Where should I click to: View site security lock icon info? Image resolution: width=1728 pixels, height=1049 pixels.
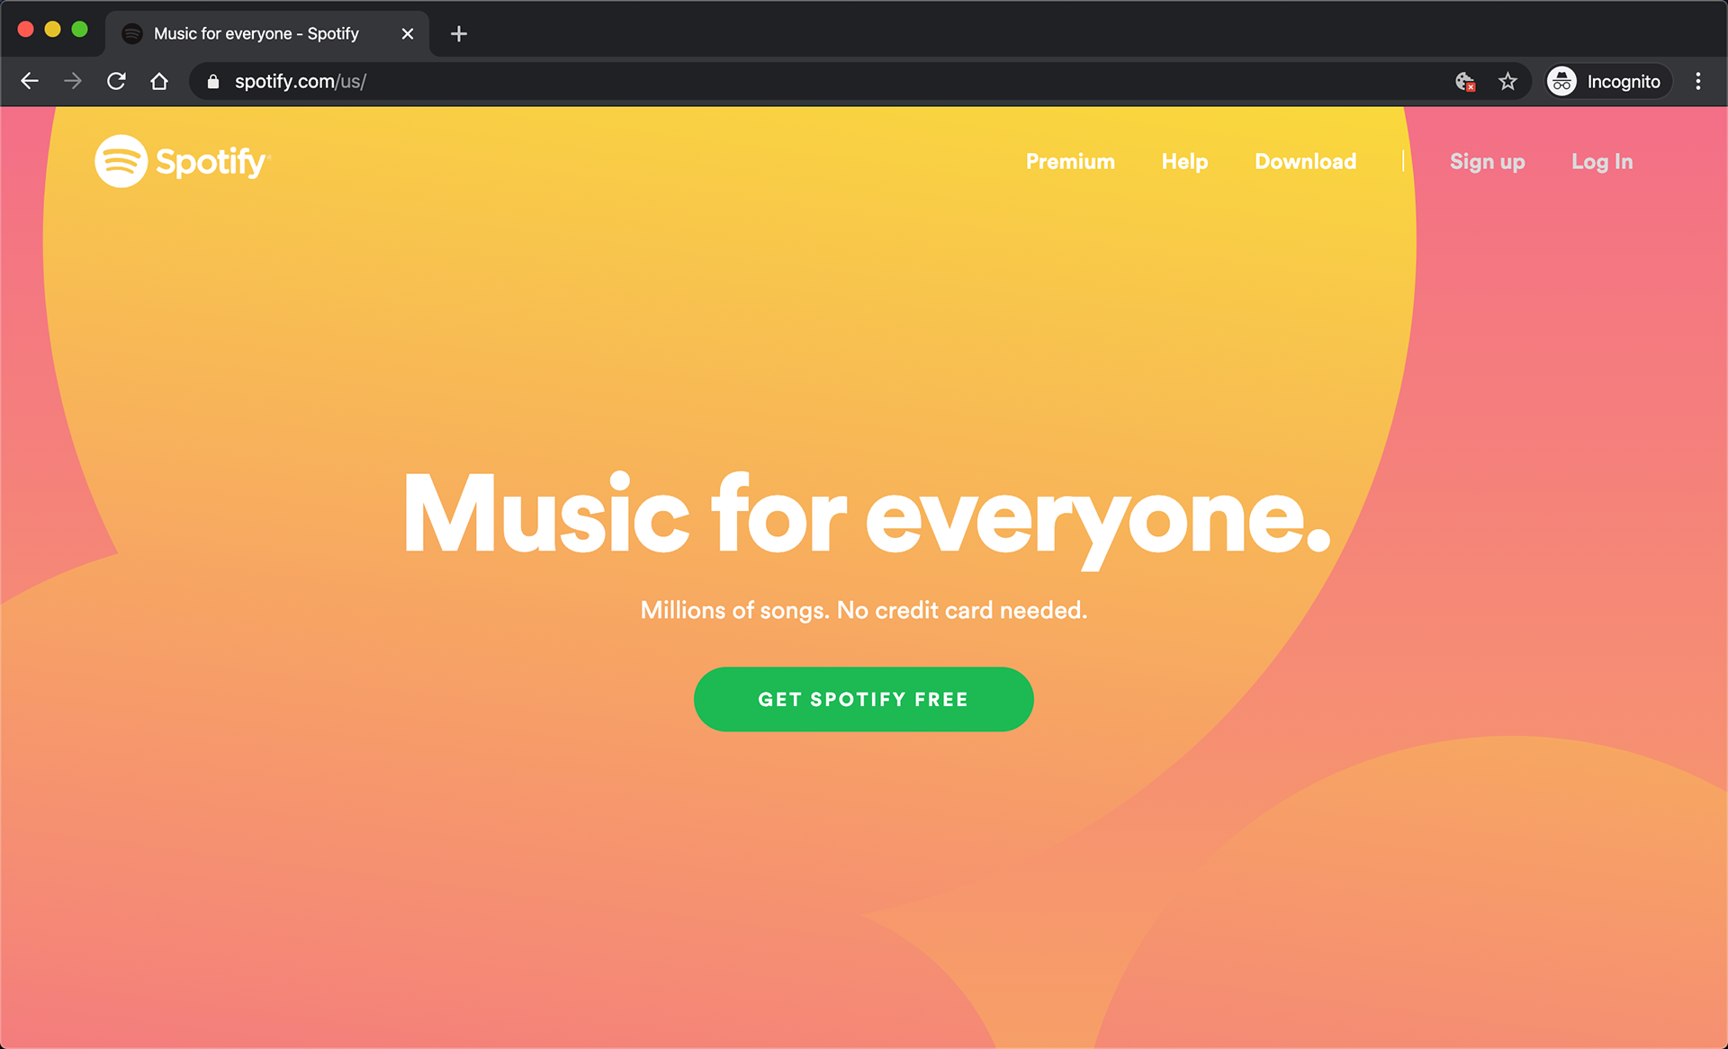point(213,82)
